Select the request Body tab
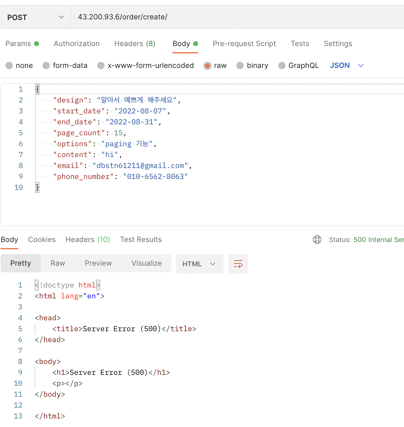Viewport: 404px width, 427px height. coord(185,44)
